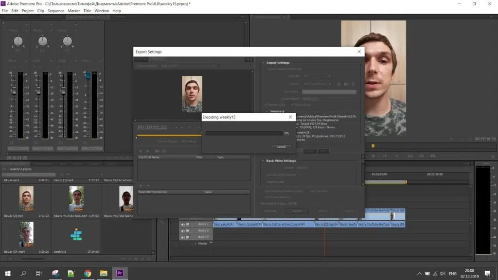Viewport: 498px width, 280px height.
Task: Select the weekly15 sequence icon in project
Action: coord(76,234)
